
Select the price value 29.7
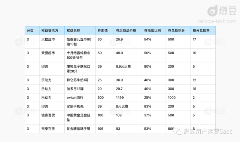tap(119, 89)
